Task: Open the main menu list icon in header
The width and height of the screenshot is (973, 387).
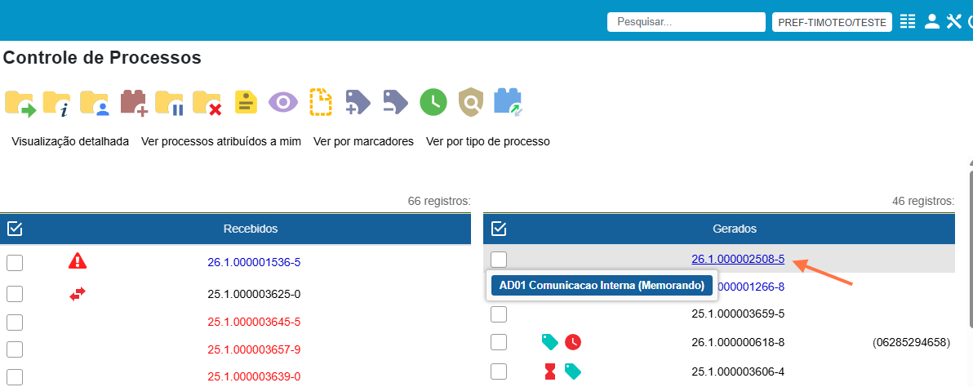Action: click(908, 22)
